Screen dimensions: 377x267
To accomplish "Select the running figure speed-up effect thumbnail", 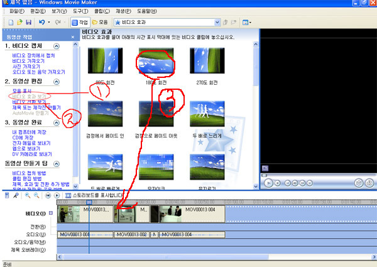I will pos(105,167).
